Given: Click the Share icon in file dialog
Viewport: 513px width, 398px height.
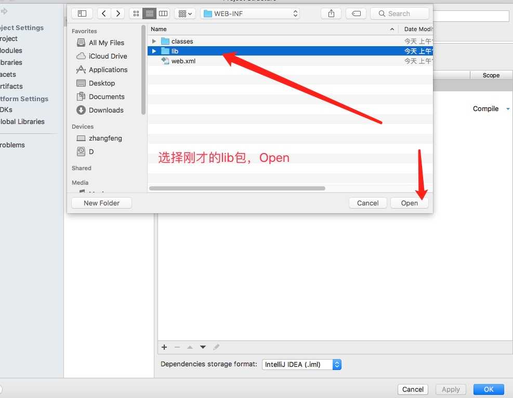Looking at the screenshot, I should pos(331,13).
